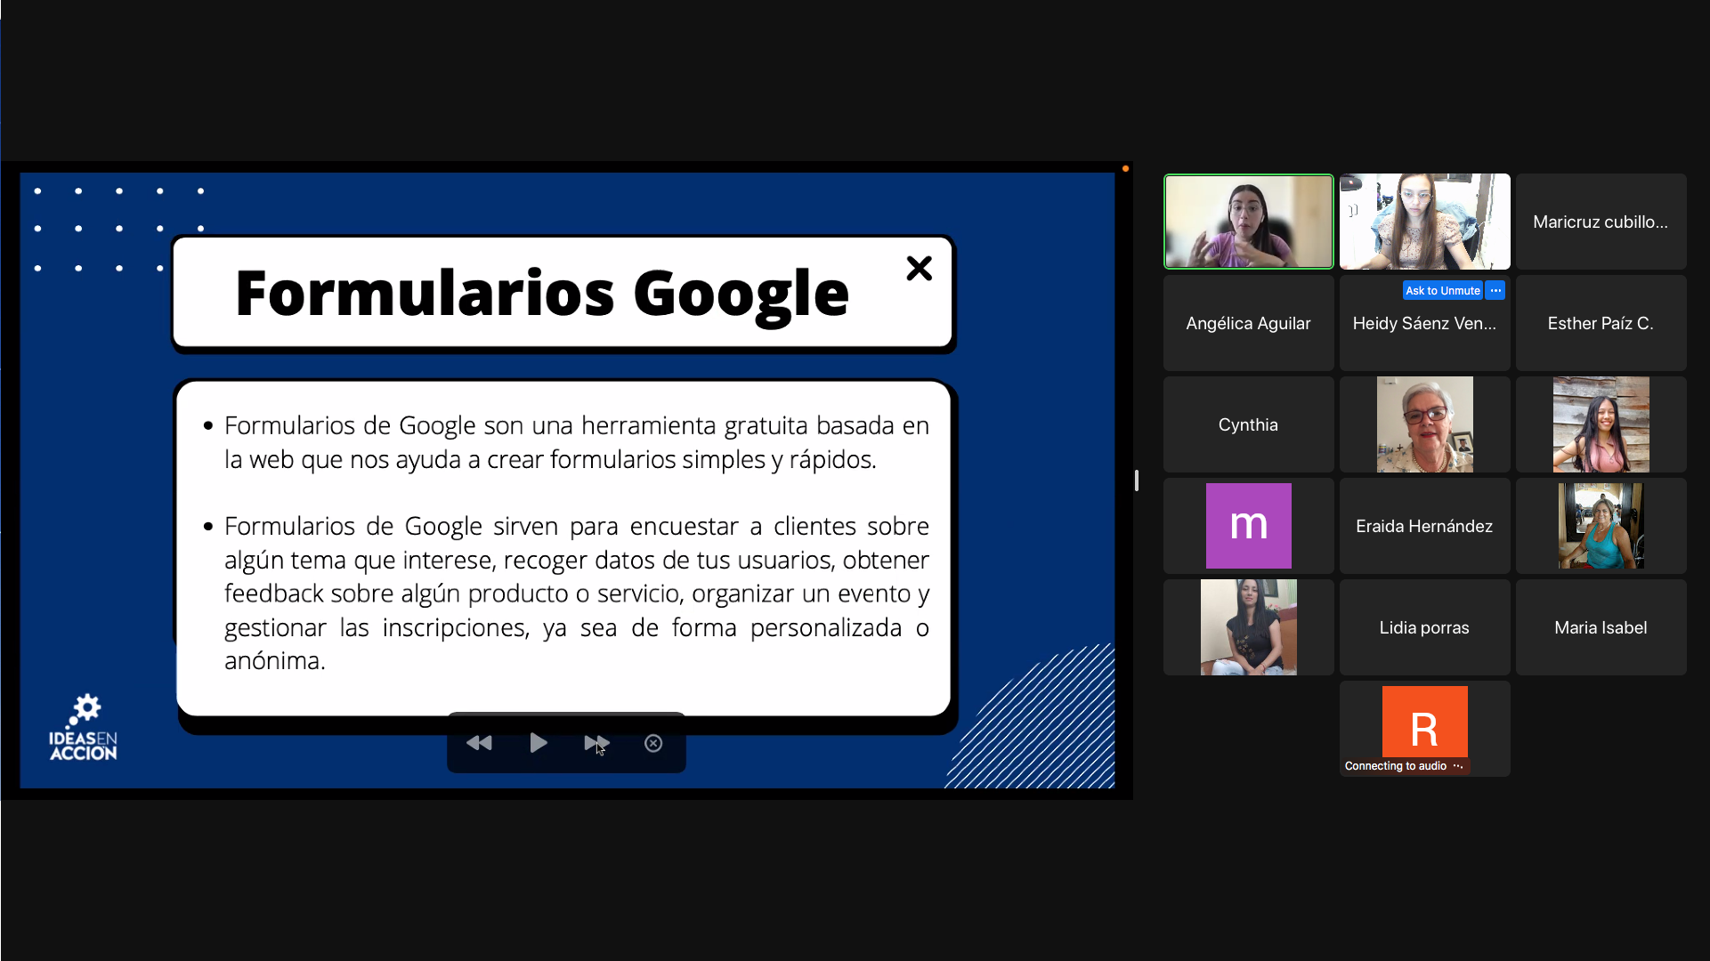Viewport: 1710px width, 961px height.
Task: Close the Formularios Google popup with X
Action: pos(919,269)
